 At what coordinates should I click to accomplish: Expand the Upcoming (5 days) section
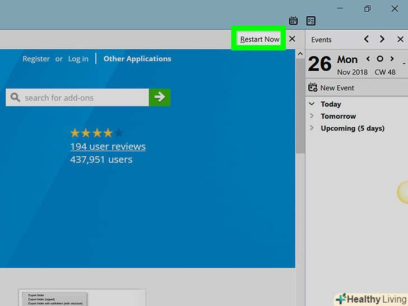(312, 128)
